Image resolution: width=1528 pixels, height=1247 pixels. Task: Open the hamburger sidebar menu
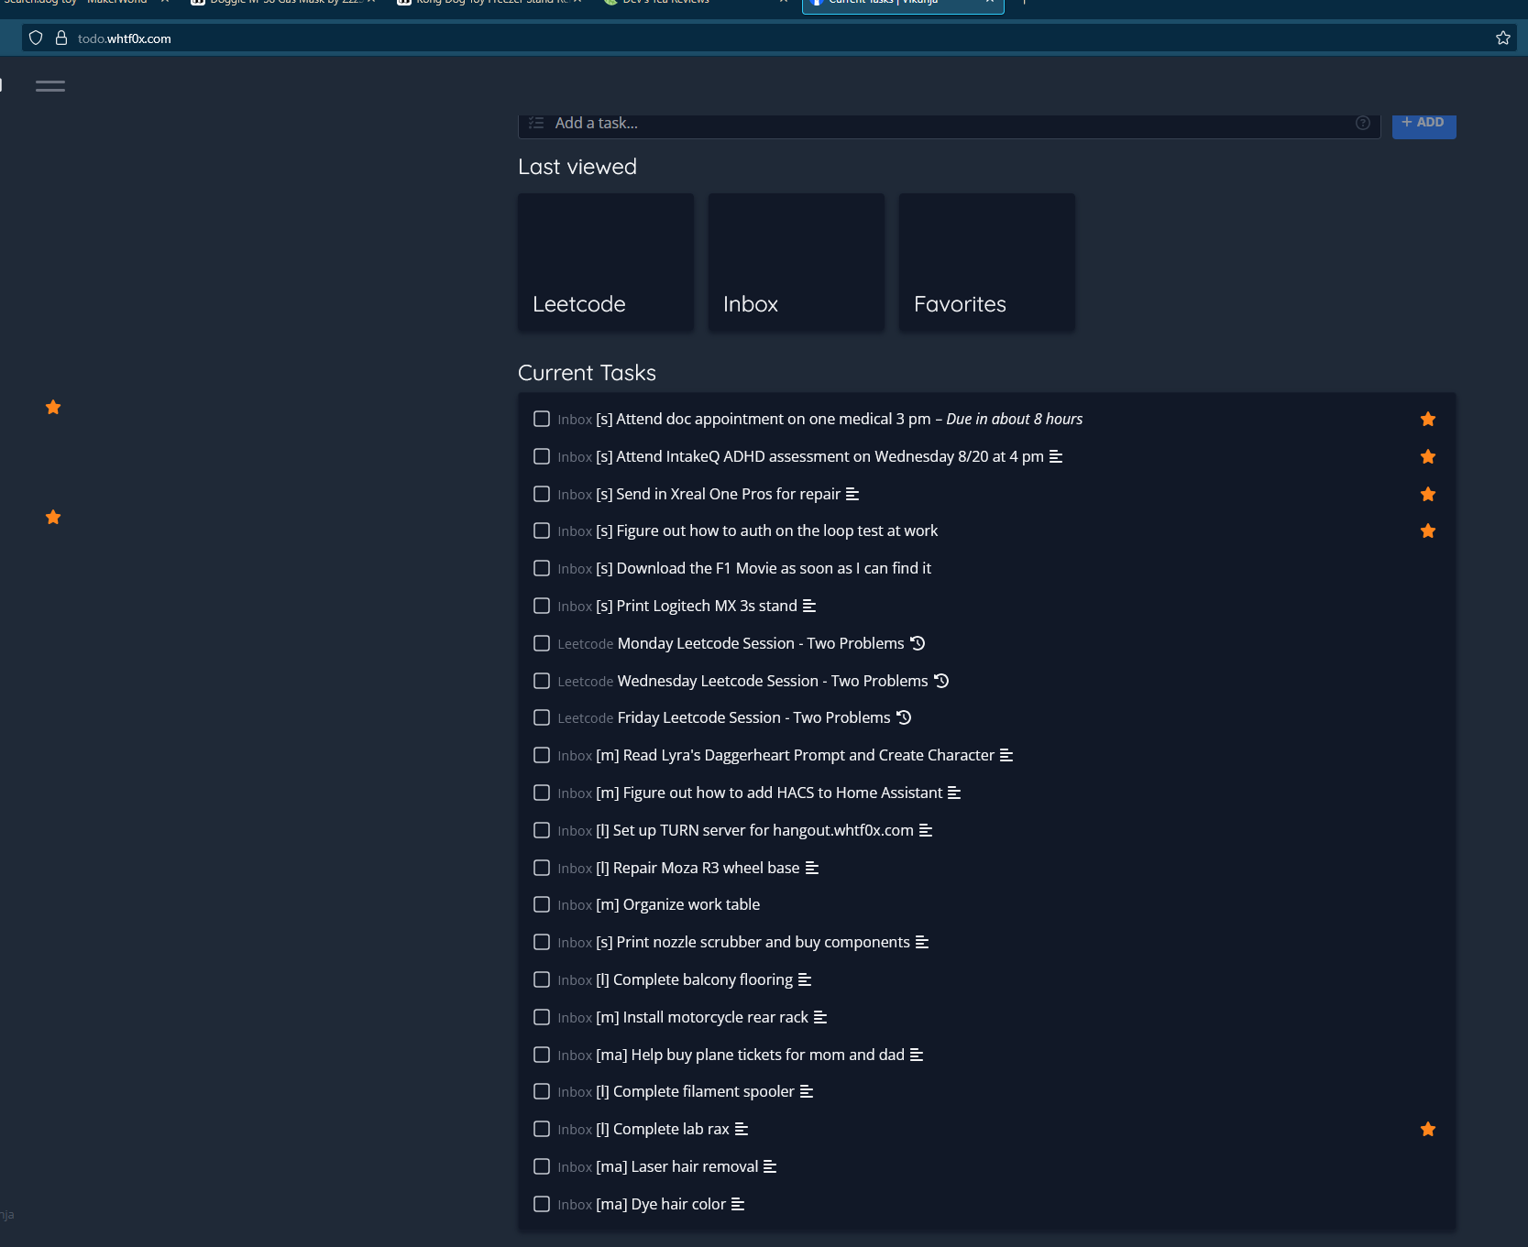(49, 86)
